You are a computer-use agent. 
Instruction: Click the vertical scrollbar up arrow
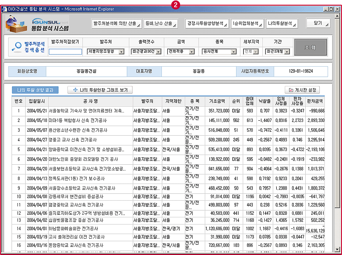coord(337,16)
